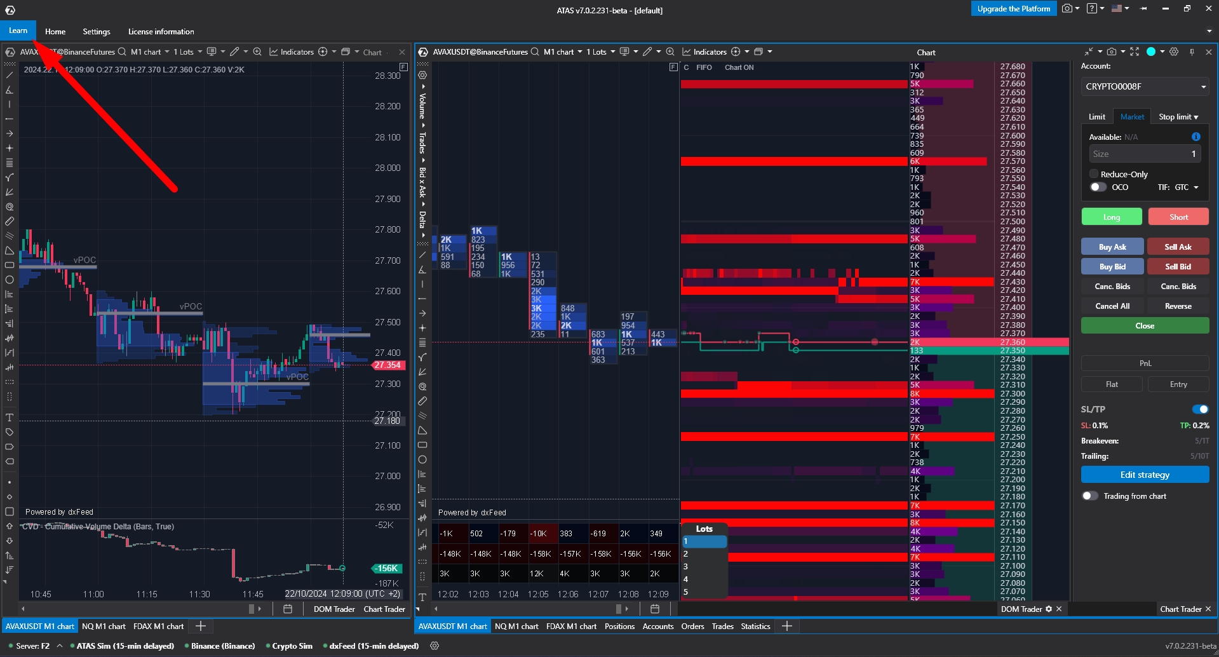
Task: Disable the SL/TP toggle
Action: 1200,409
